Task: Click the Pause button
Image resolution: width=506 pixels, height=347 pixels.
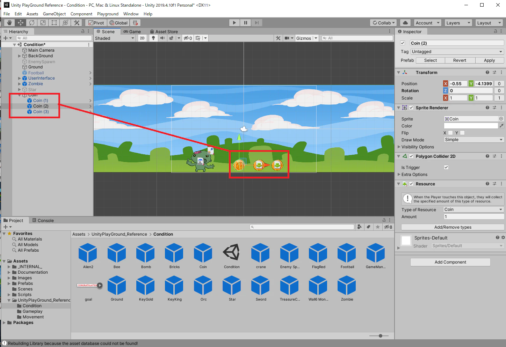Action: click(x=246, y=23)
